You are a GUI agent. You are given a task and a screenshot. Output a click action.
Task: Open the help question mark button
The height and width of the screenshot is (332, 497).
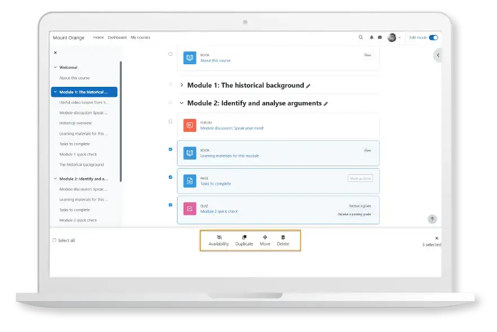432,219
